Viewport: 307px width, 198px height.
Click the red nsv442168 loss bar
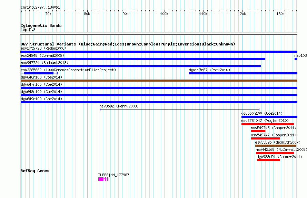point(275,153)
